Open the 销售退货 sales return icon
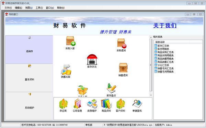Screen dimensions: 206x128 pyautogui.click(x=123, y=68)
